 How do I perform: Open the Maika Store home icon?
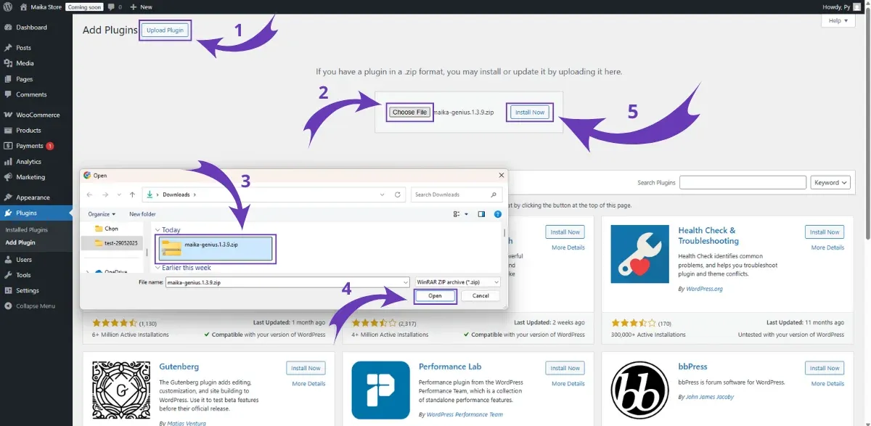click(x=24, y=7)
